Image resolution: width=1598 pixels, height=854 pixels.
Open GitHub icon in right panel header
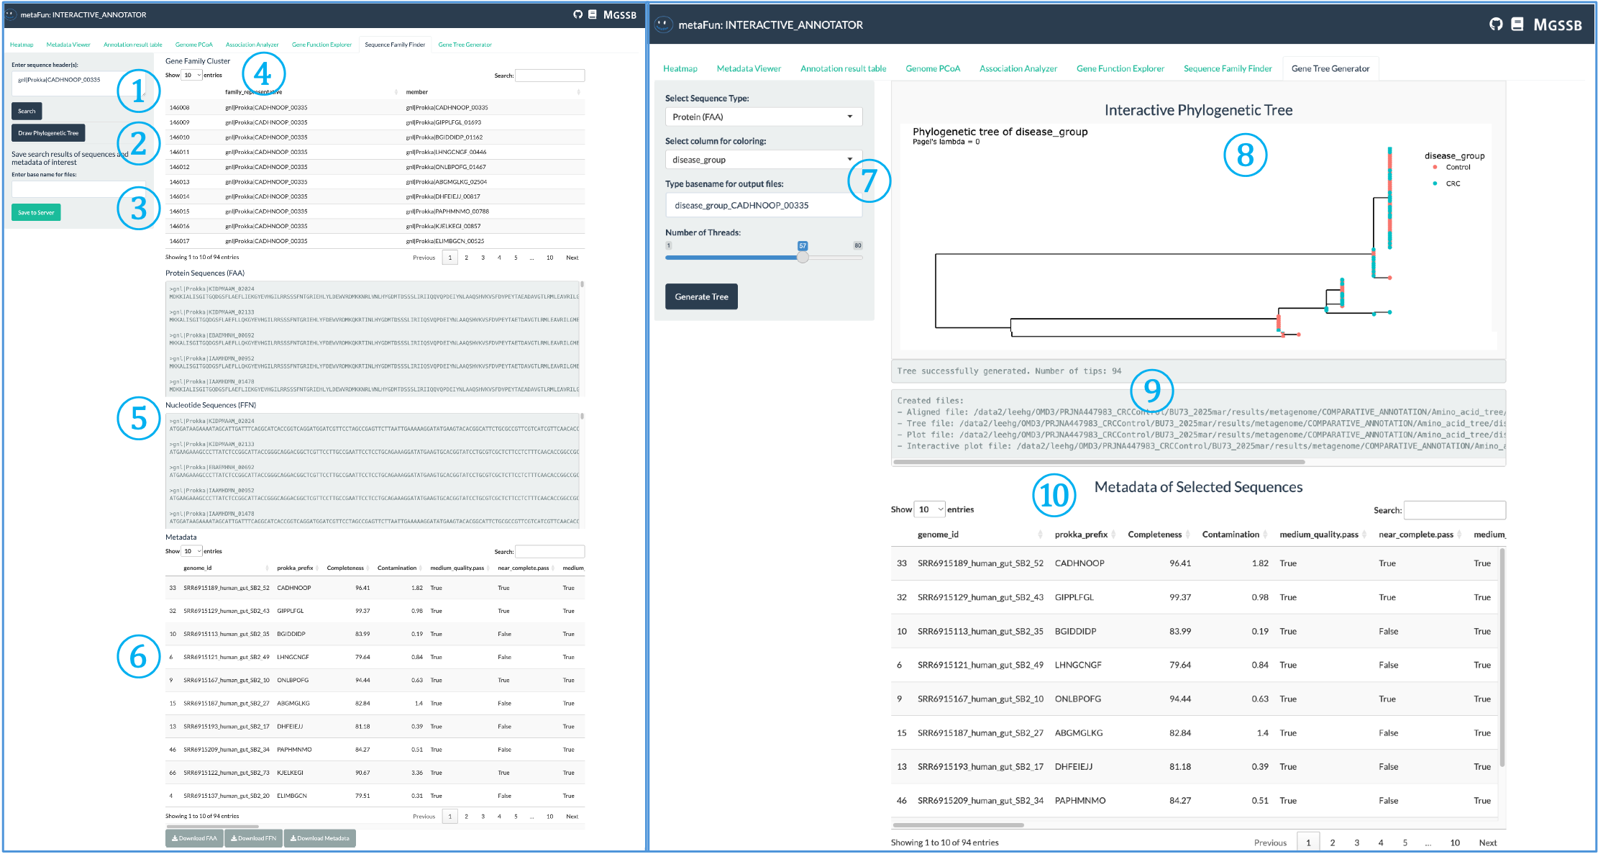pos(1496,24)
